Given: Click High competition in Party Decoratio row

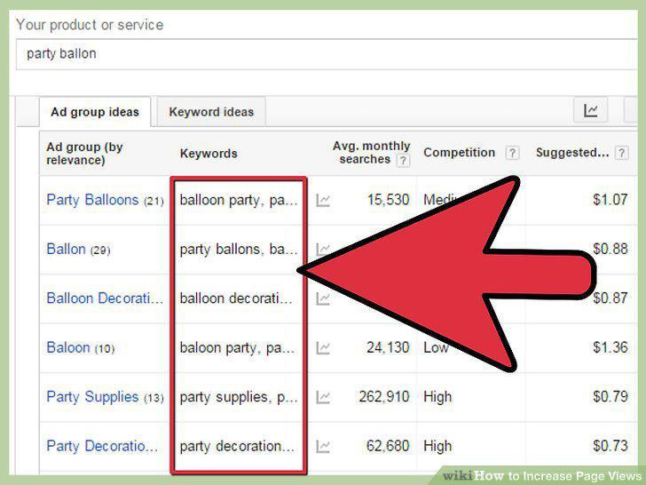Looking at the screenshot, I should (x=437, y=446).
